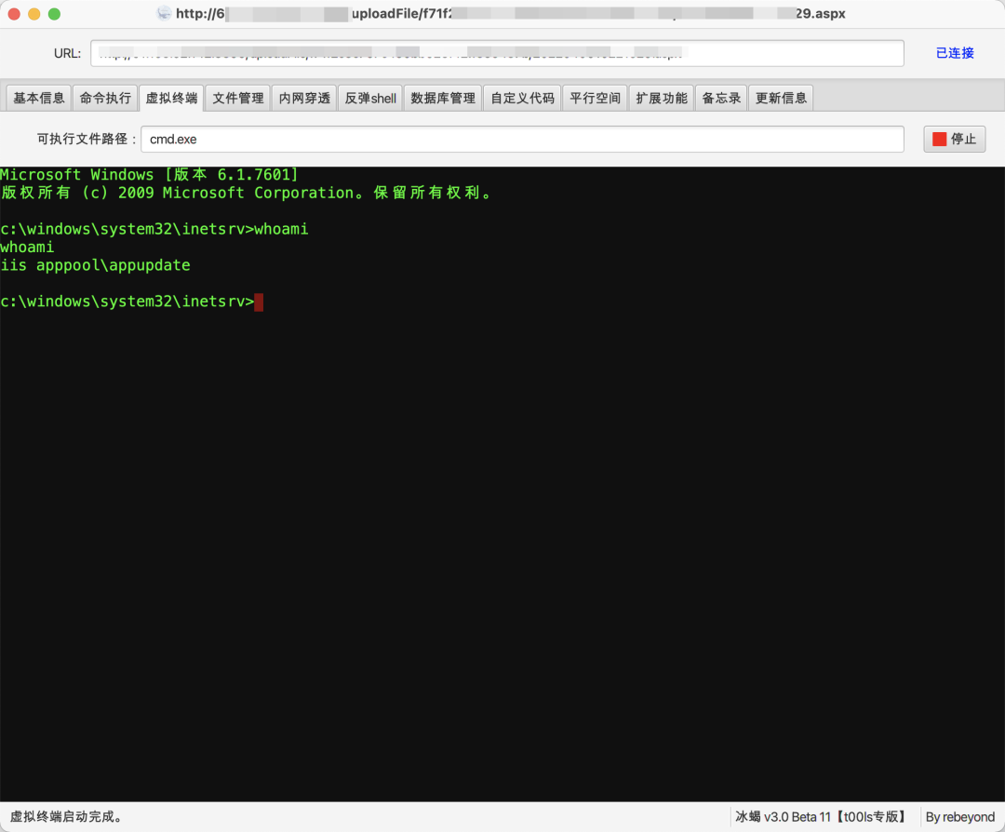Switch to the 平行空间 tab
1005x832 pixels.
point(595,97)
